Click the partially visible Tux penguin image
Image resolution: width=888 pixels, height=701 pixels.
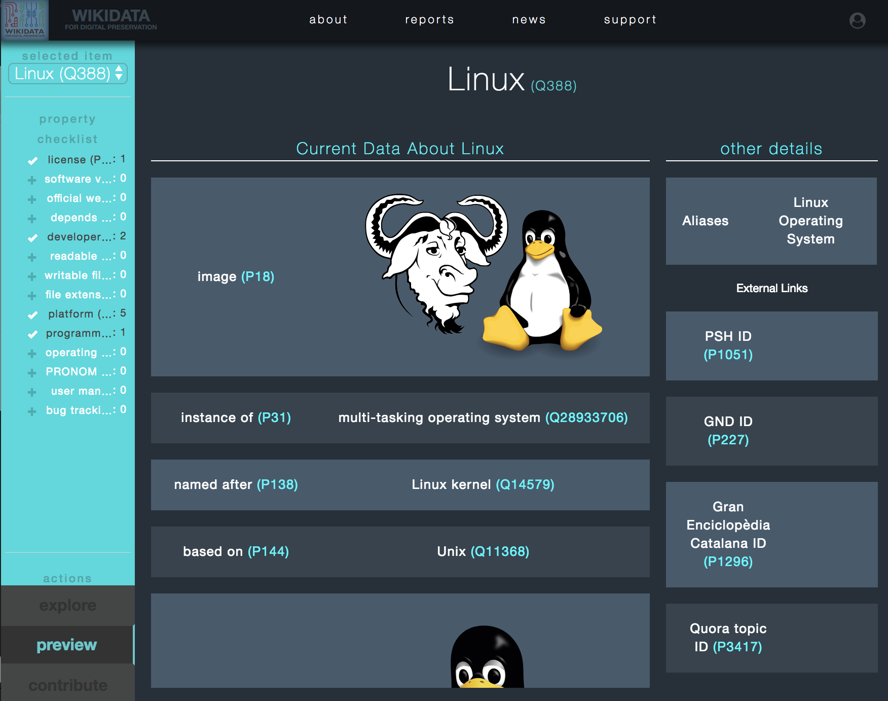487,656
